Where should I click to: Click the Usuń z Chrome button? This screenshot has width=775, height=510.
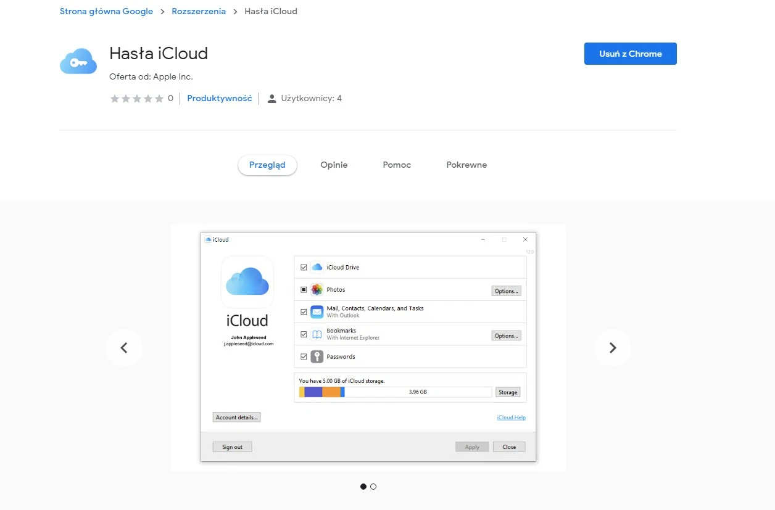[630, 54]
